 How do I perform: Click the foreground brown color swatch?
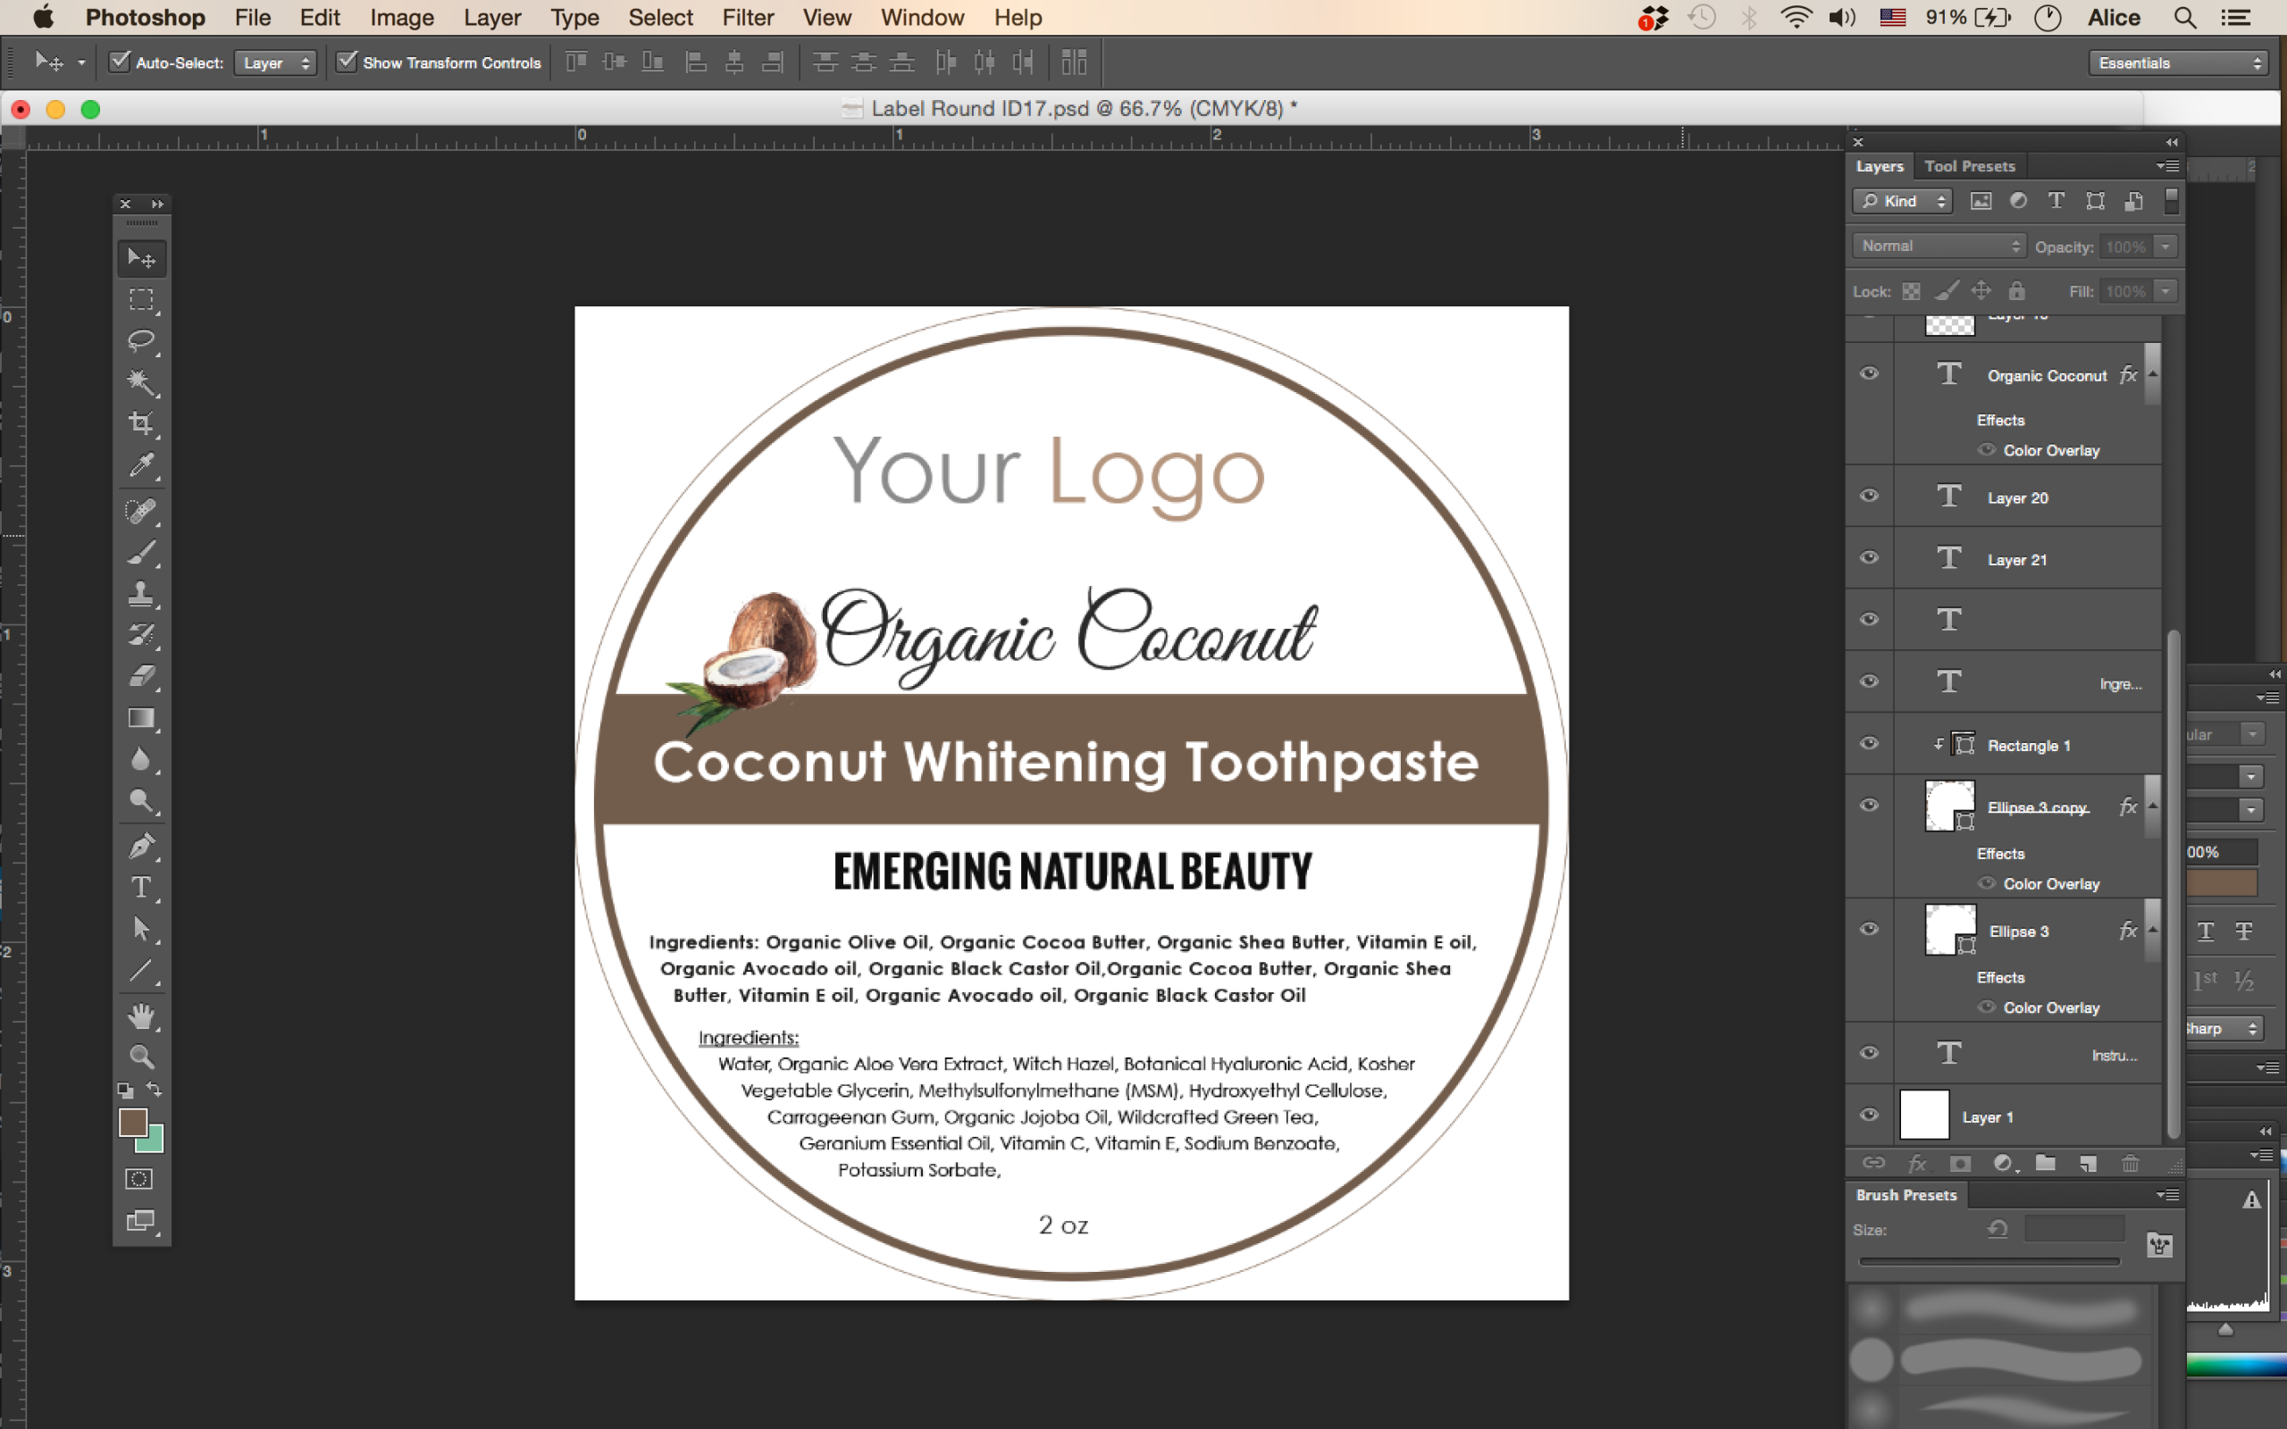coord(133,1123)
